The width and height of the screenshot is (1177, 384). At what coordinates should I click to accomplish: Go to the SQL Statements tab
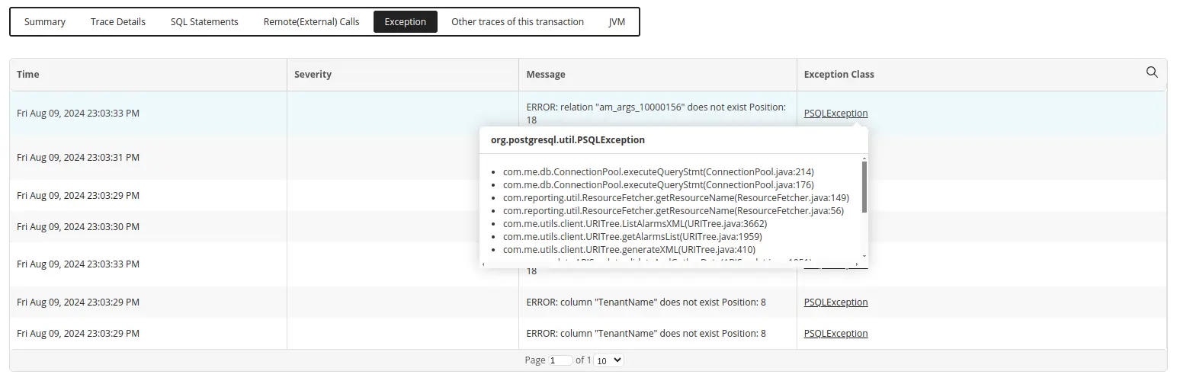[204, 22]
